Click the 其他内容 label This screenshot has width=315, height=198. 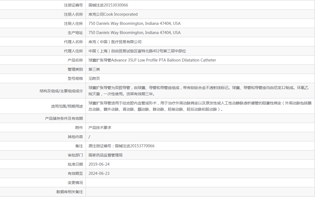click(x=75, y=137)
